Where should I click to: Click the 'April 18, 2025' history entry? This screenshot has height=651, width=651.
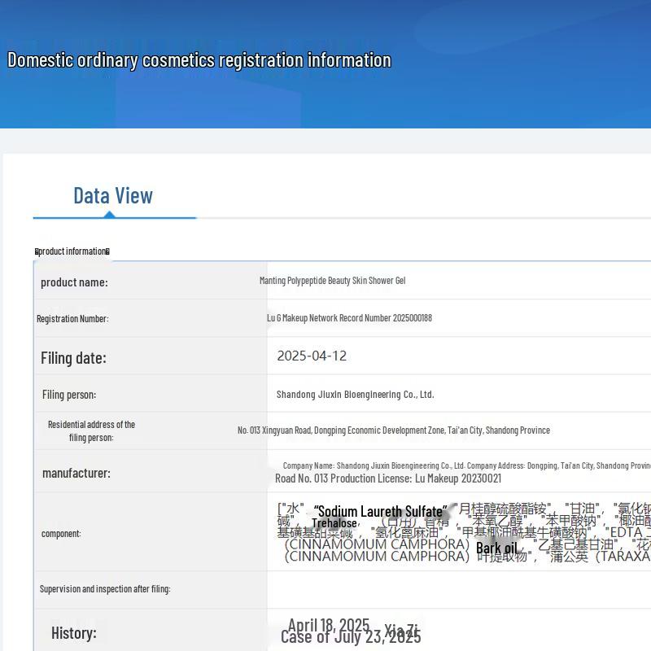tap(329, 625)
